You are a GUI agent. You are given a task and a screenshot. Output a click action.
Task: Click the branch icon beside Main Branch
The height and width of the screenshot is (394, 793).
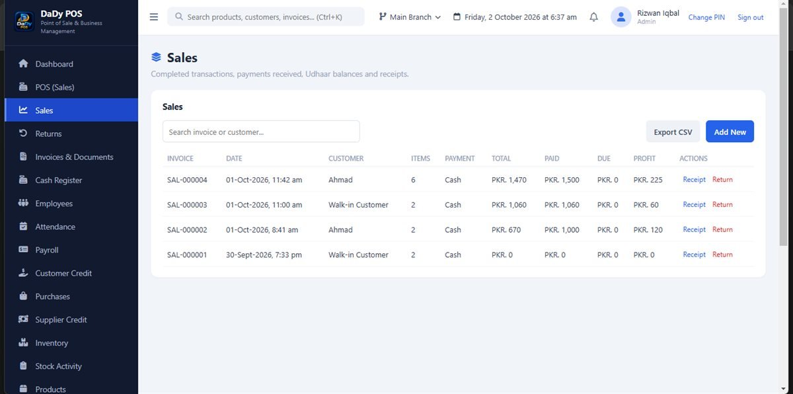[x=383, y=17]
